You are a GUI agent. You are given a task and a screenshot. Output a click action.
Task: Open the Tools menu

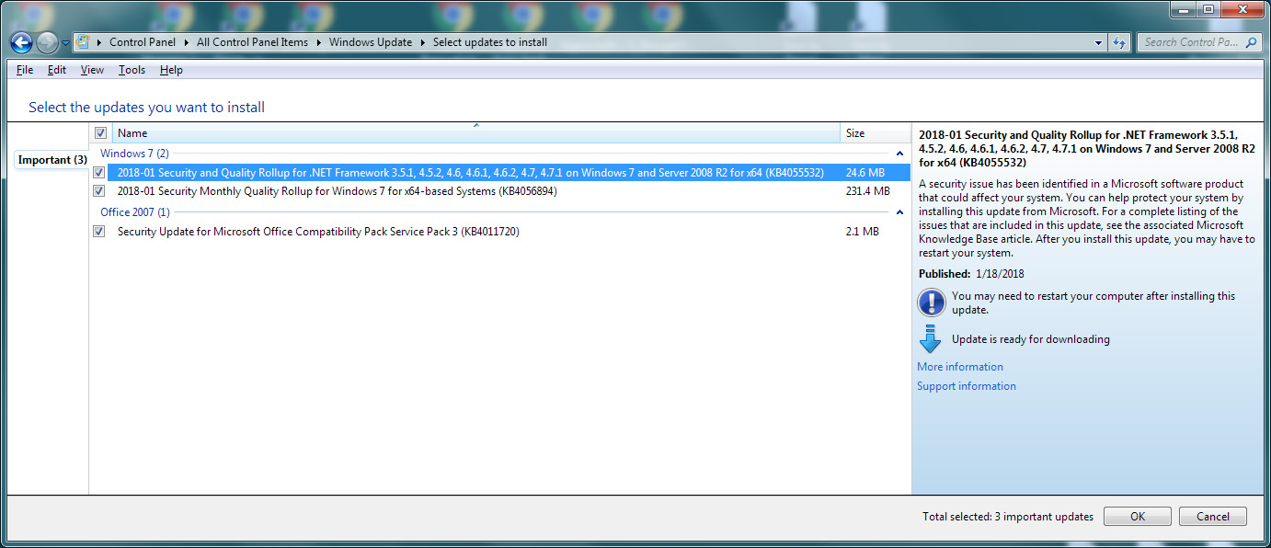[x=132, y=70]
